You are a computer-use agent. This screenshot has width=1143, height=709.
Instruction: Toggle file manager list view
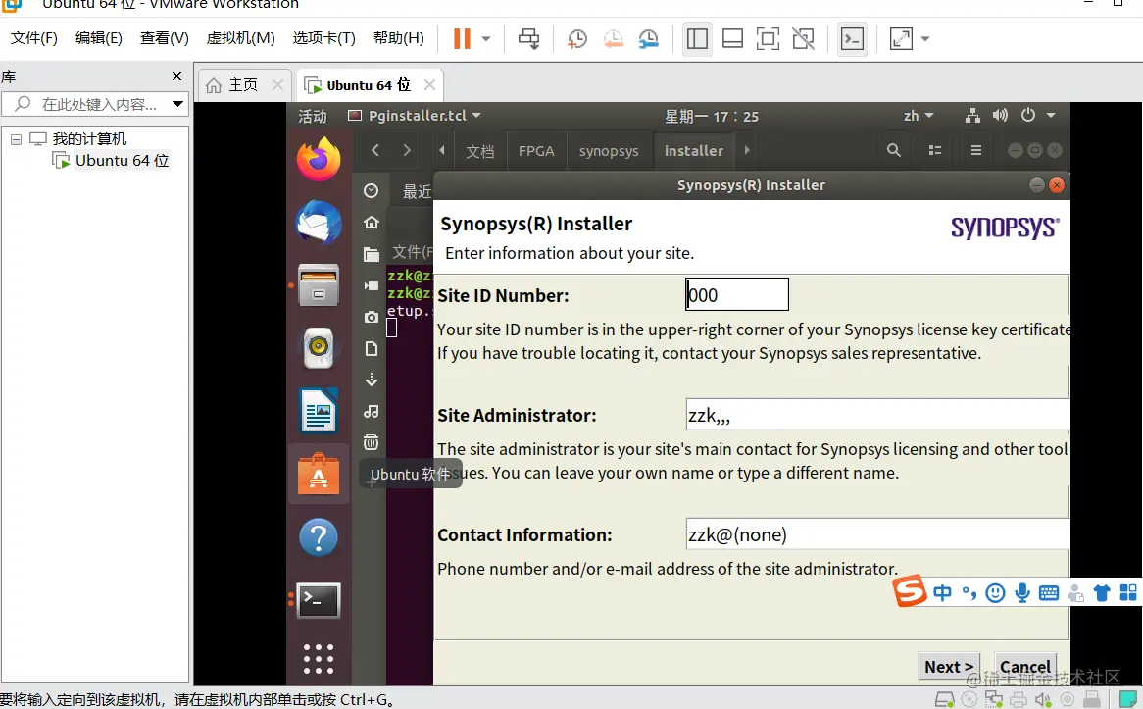click(934, 150)
